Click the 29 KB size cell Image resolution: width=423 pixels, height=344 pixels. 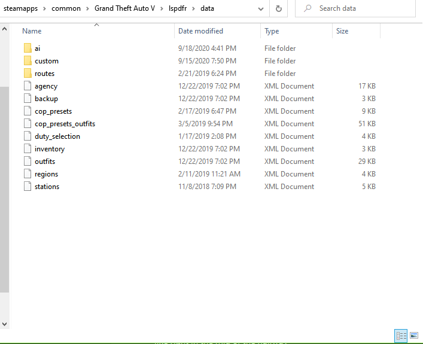[x=367, y=162]
